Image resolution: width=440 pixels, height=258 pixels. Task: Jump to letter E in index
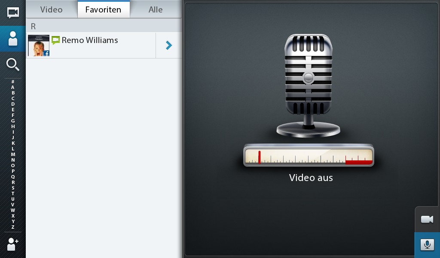tap(13, 110)
